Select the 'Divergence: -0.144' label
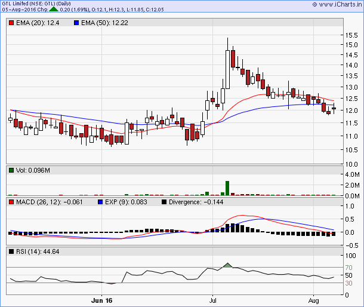Viewport: 364px width, 307px height. click(196, 202)
